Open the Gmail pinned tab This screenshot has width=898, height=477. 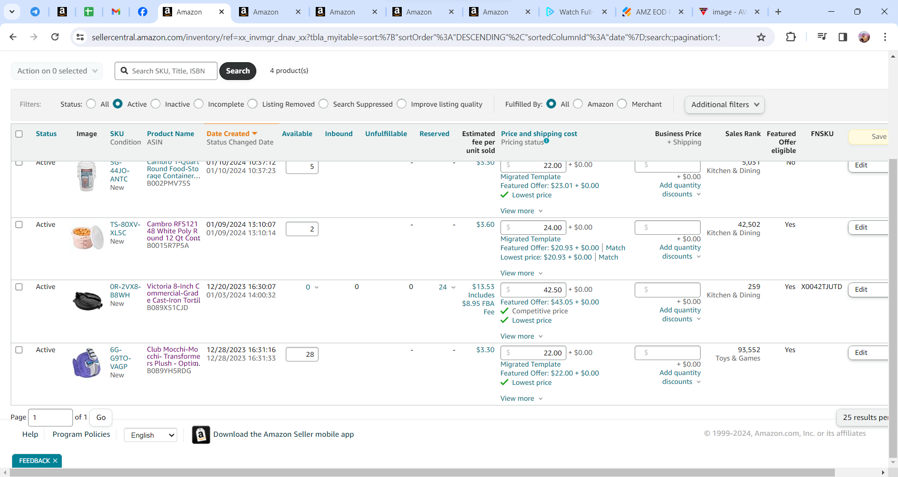tap(116, 12)
